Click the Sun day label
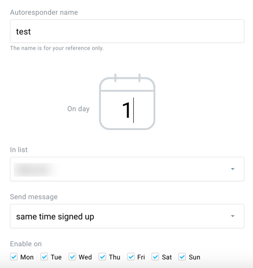Screen dimensions: 253x268 click(x=194, y=257)
